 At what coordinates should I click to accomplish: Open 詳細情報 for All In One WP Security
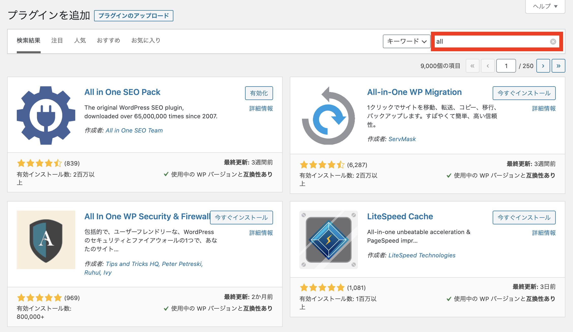(x=261, y=233)
